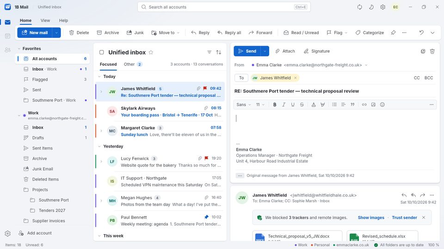Open the Help tab
This screenshot has width=444, height=249.
pyautogui.click(x=63, y=20)
